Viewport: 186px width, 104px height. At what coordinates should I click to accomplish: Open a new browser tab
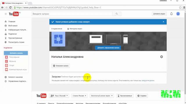pyautogui.click(x=30, y=3)
